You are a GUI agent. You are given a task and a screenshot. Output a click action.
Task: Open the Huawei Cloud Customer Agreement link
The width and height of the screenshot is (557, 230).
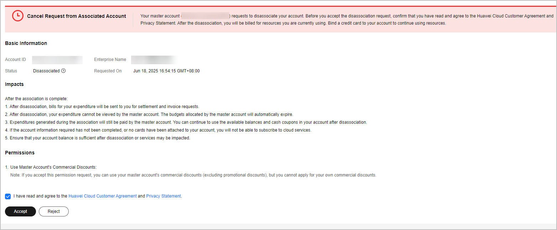pos(103,196)
